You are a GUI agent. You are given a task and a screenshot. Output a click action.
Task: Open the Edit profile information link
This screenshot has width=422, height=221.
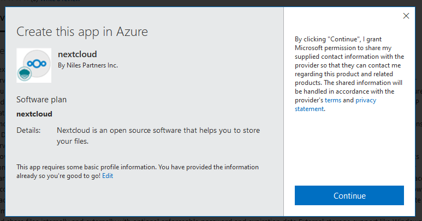108,176
